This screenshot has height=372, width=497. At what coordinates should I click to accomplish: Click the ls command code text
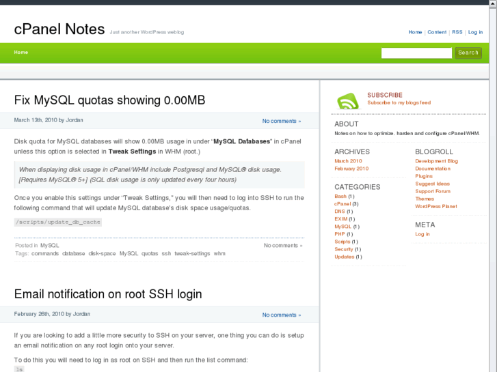coord(19,369)
